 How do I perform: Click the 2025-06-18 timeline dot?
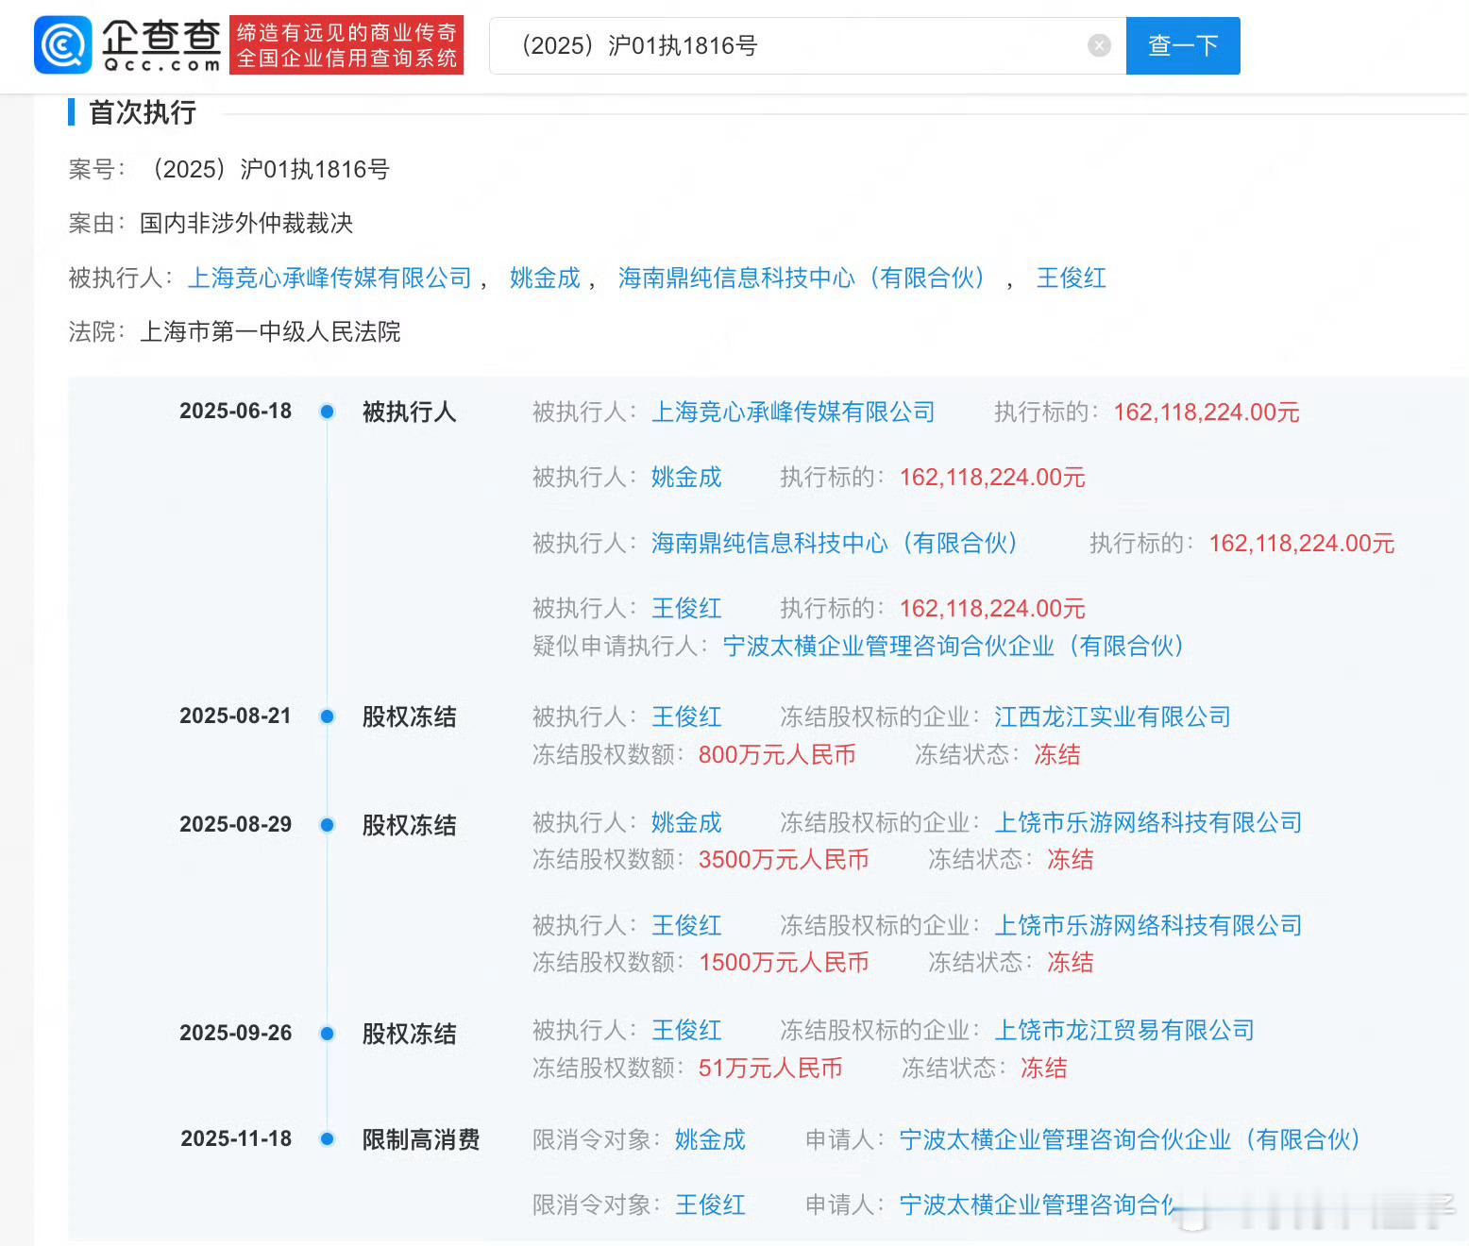(x=327, y=412)
